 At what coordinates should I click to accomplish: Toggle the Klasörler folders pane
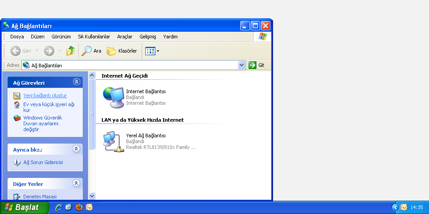click(x=122, y=51)
